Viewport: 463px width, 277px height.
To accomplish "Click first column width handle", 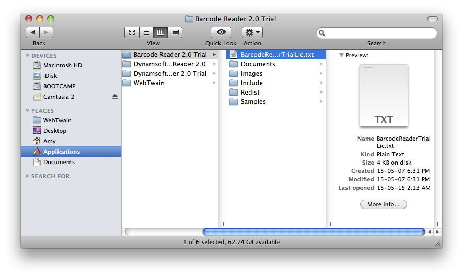I will coord(223,224).
